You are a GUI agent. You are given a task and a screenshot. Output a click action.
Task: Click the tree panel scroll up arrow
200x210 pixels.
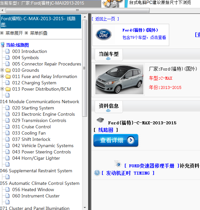point(85,17)
